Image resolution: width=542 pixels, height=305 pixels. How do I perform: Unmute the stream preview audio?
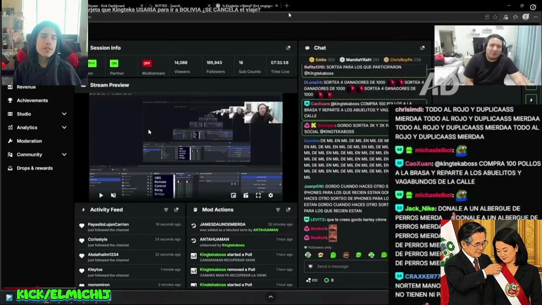[113, 195]
